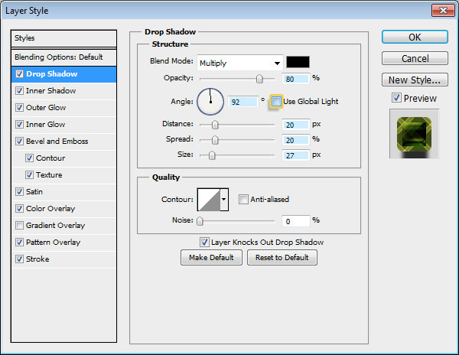The width and height of the screenshot is (459, 355).
Task: Disable the Preview checkbox
Action: [396, 98]
